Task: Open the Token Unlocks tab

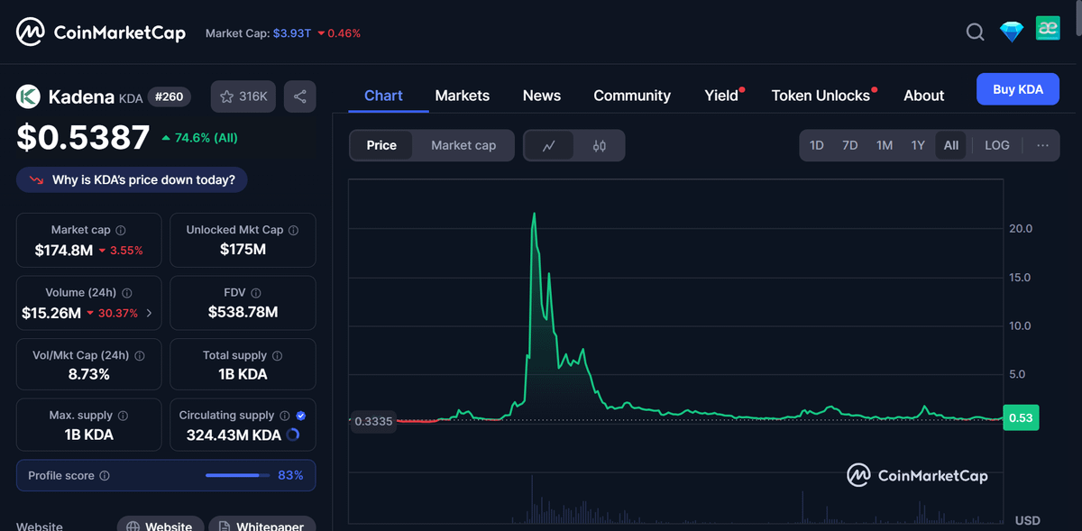Action: (x=821, y=96)
